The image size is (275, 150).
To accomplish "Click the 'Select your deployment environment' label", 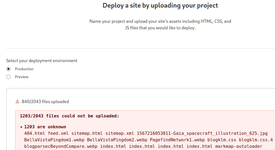I will (42, 61).
